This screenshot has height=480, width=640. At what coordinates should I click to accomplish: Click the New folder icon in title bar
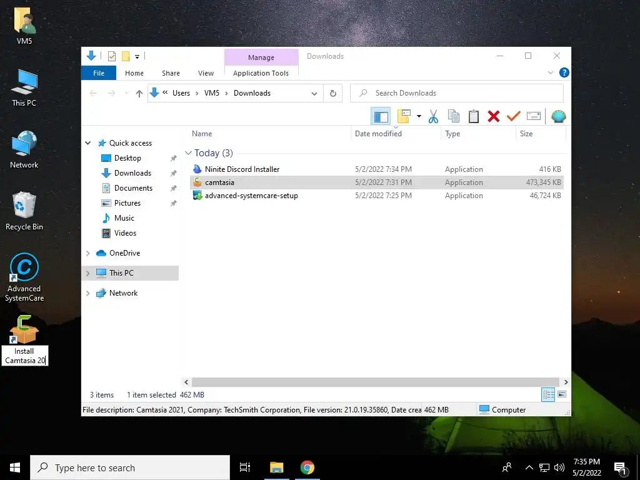pos(126,56)
